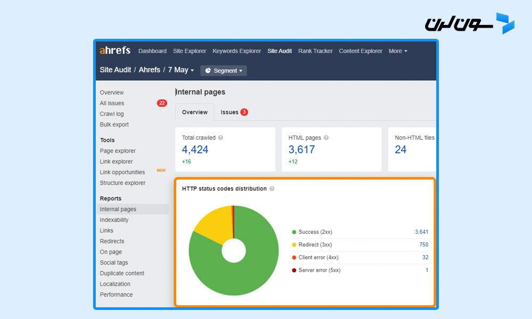The image size is (532, 319).
Task: Open Structure explorer tool
Action: pos(122,183)
